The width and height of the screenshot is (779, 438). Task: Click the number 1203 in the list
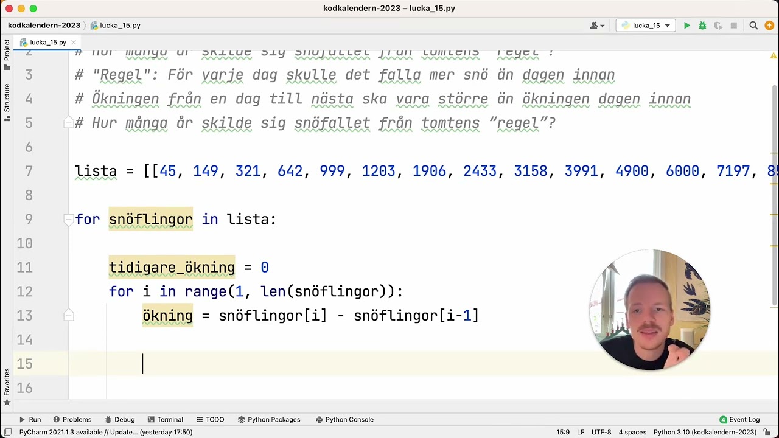point(379,172)
